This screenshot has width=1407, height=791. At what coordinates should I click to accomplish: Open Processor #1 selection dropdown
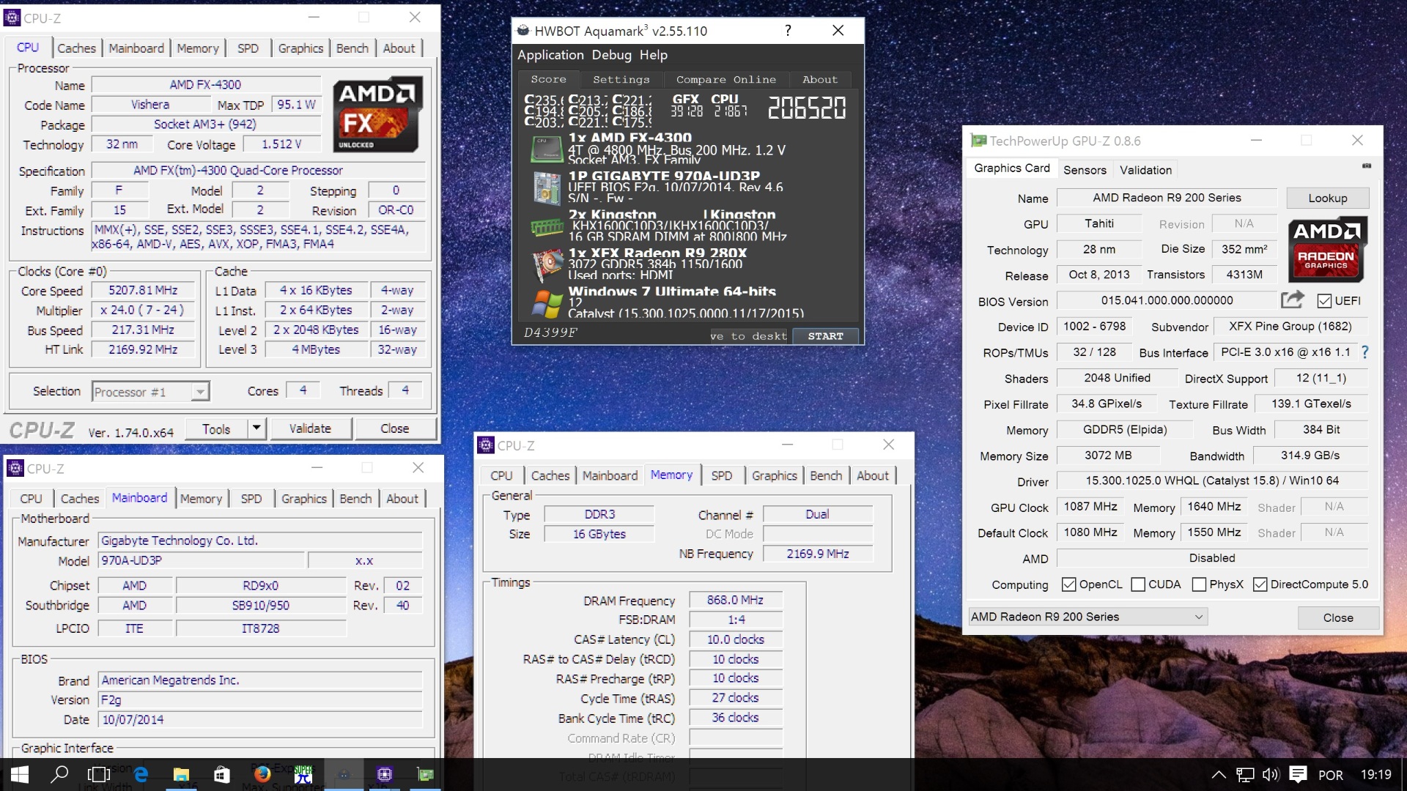pyautogui.click(x=151, y=392)
